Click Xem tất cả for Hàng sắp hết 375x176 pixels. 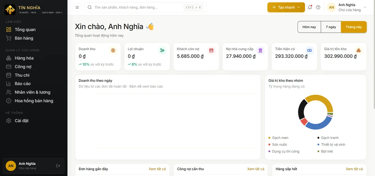coord(354,169)
